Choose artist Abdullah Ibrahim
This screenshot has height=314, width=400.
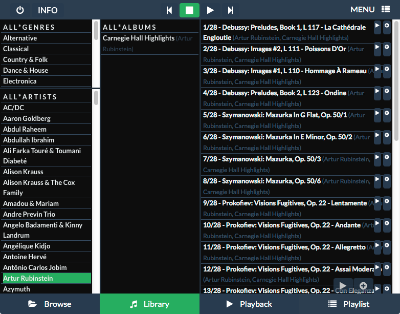[x=46, y=140]
